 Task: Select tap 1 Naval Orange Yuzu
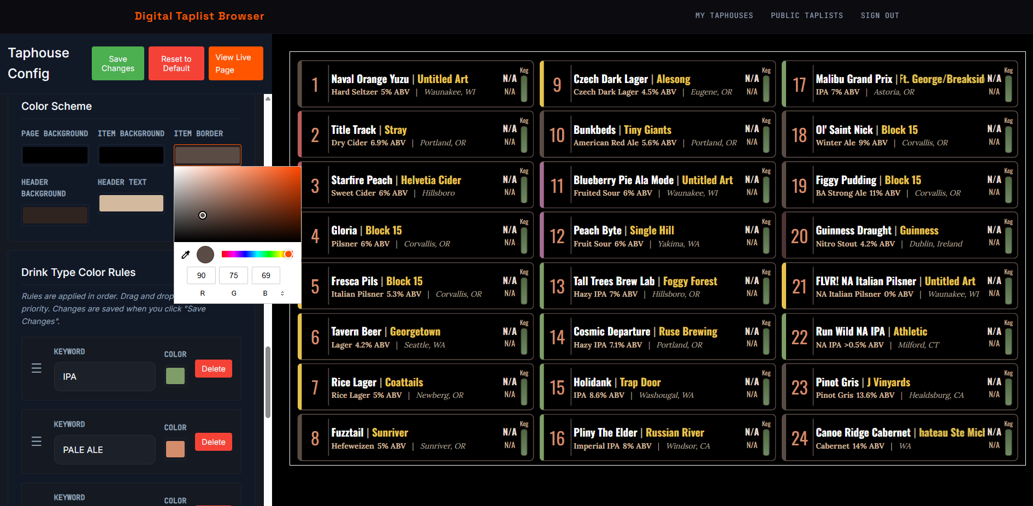point(416,84)
